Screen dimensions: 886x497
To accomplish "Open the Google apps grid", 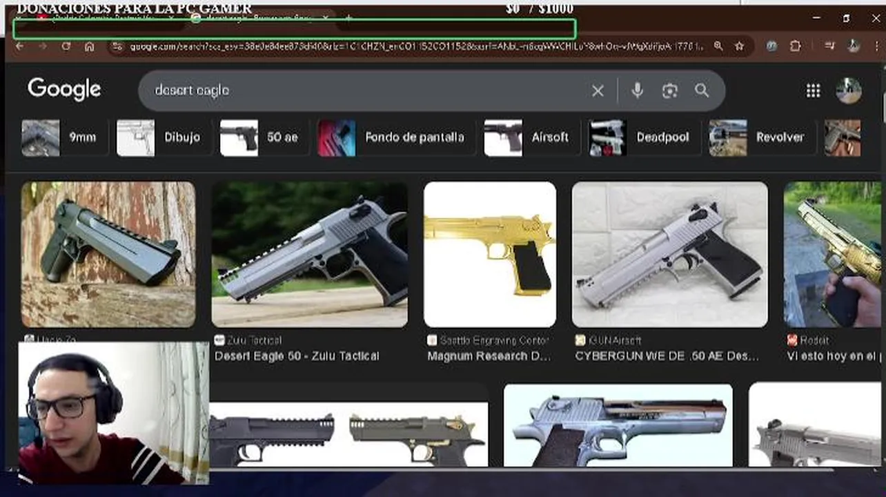I will (x=813, y=90).
